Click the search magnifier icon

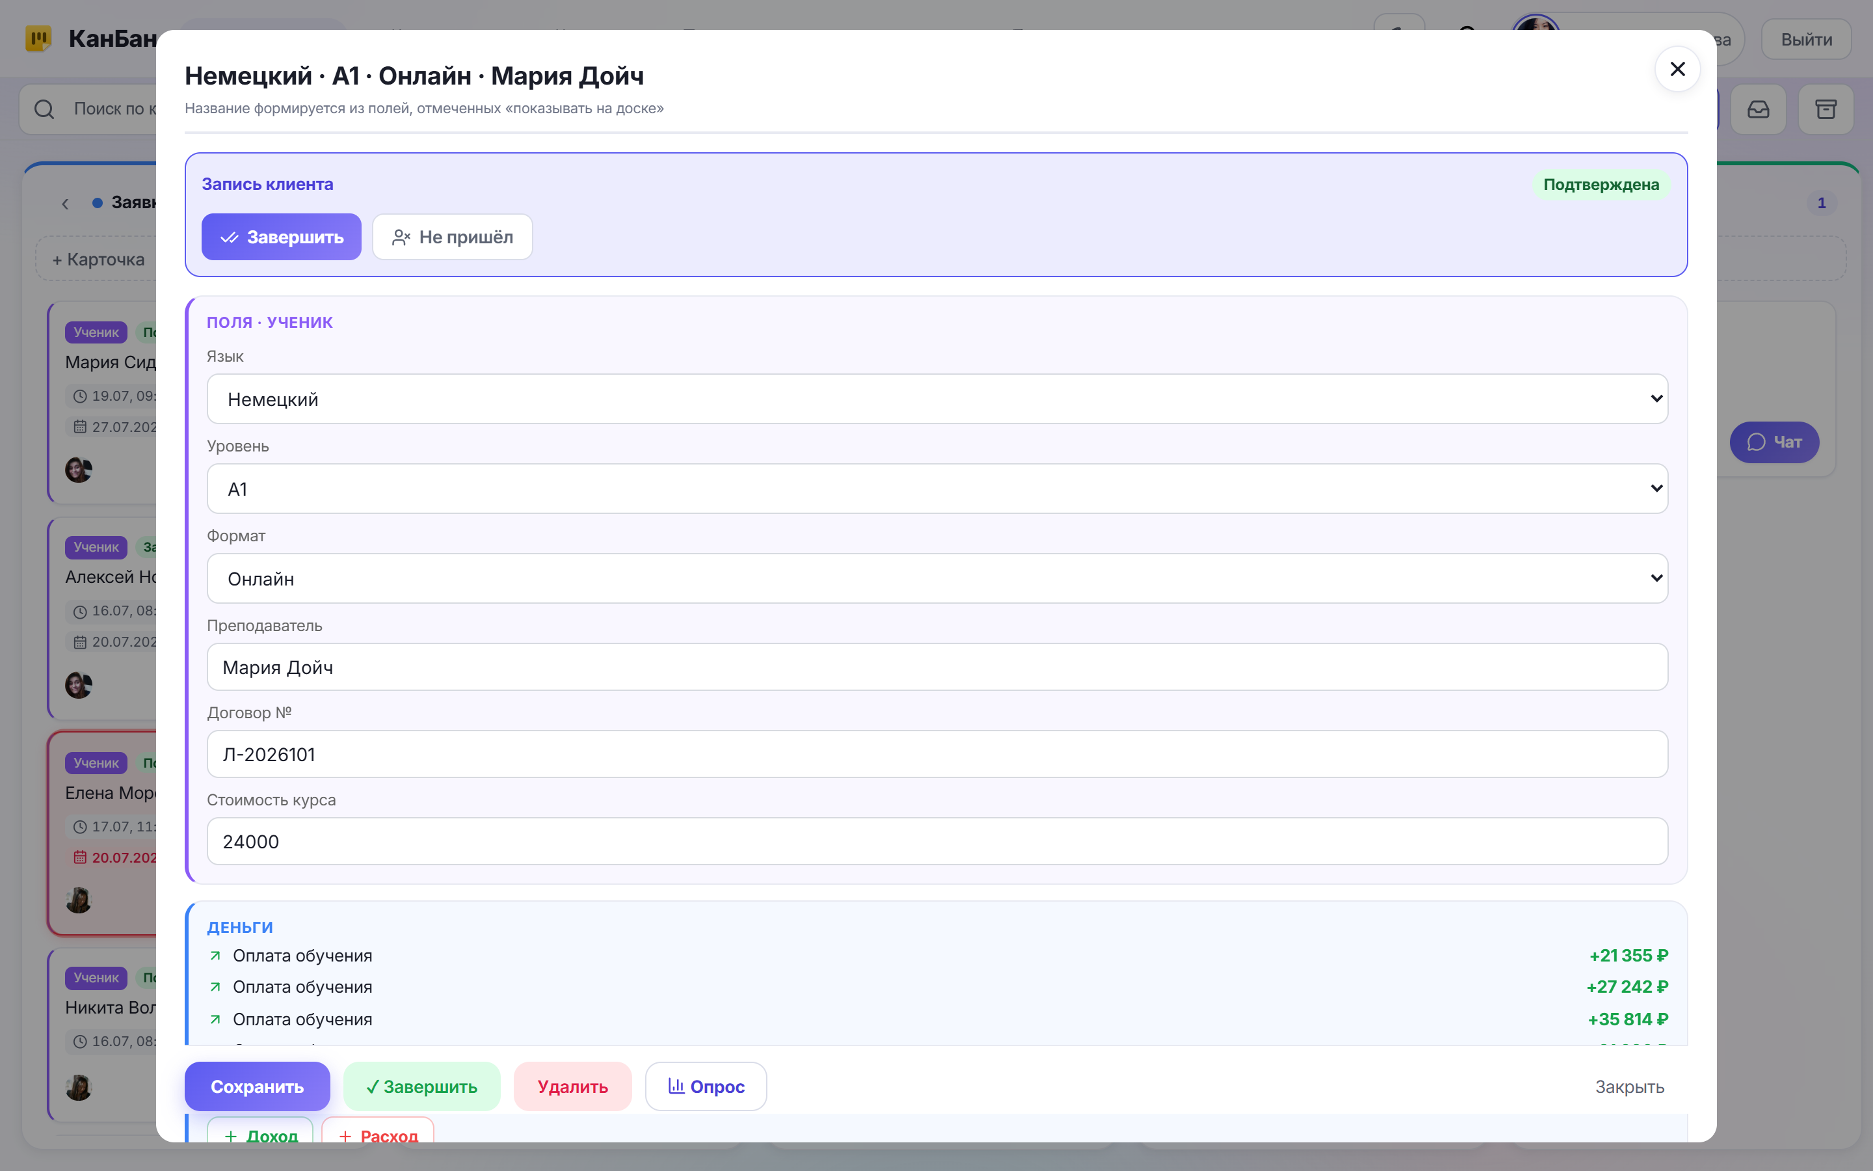44,109
